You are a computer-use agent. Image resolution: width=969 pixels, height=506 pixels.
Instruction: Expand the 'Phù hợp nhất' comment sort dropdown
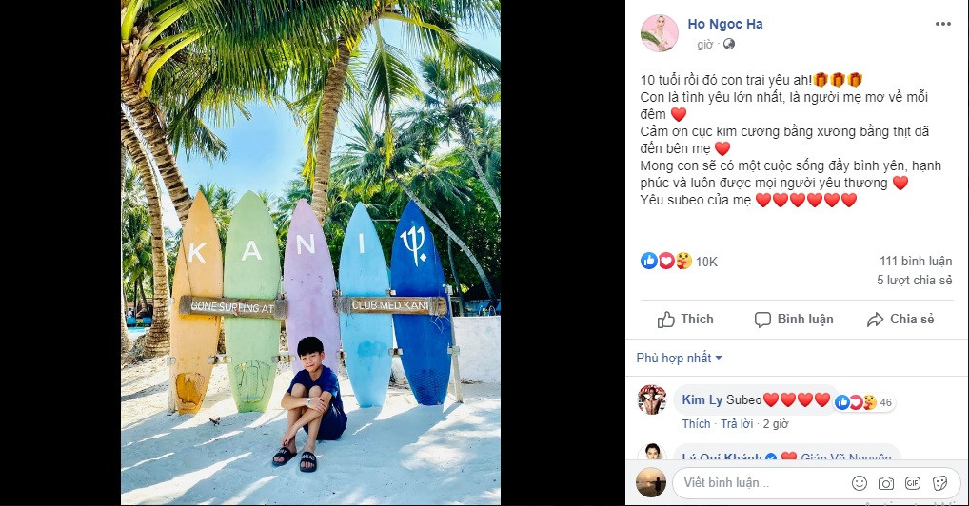[680, 358]
